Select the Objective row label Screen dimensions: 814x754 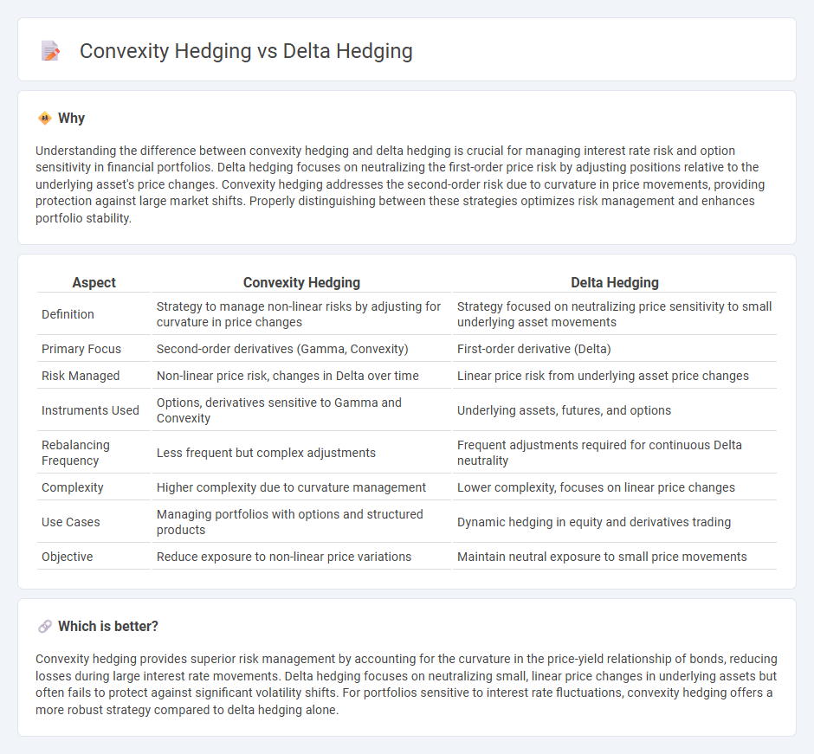click(67, 557)
